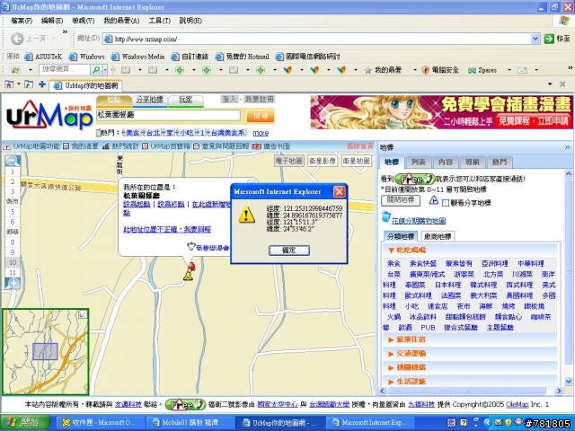The image size is (575, 431).
Task: Switch map to 電子地圖 view
Action: coord(289,161)
